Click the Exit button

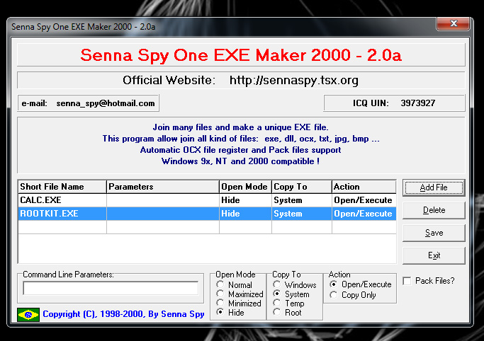click(x=434, y=255)
